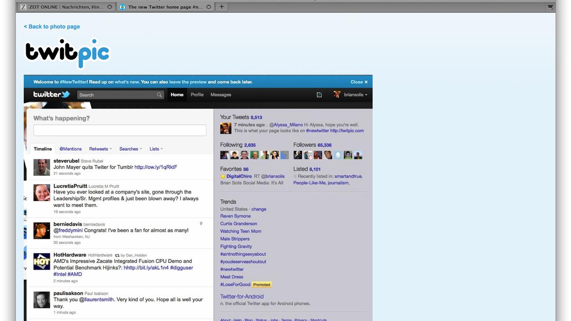Open a new browser tab
571x321 pixels.
coord(222,7)
